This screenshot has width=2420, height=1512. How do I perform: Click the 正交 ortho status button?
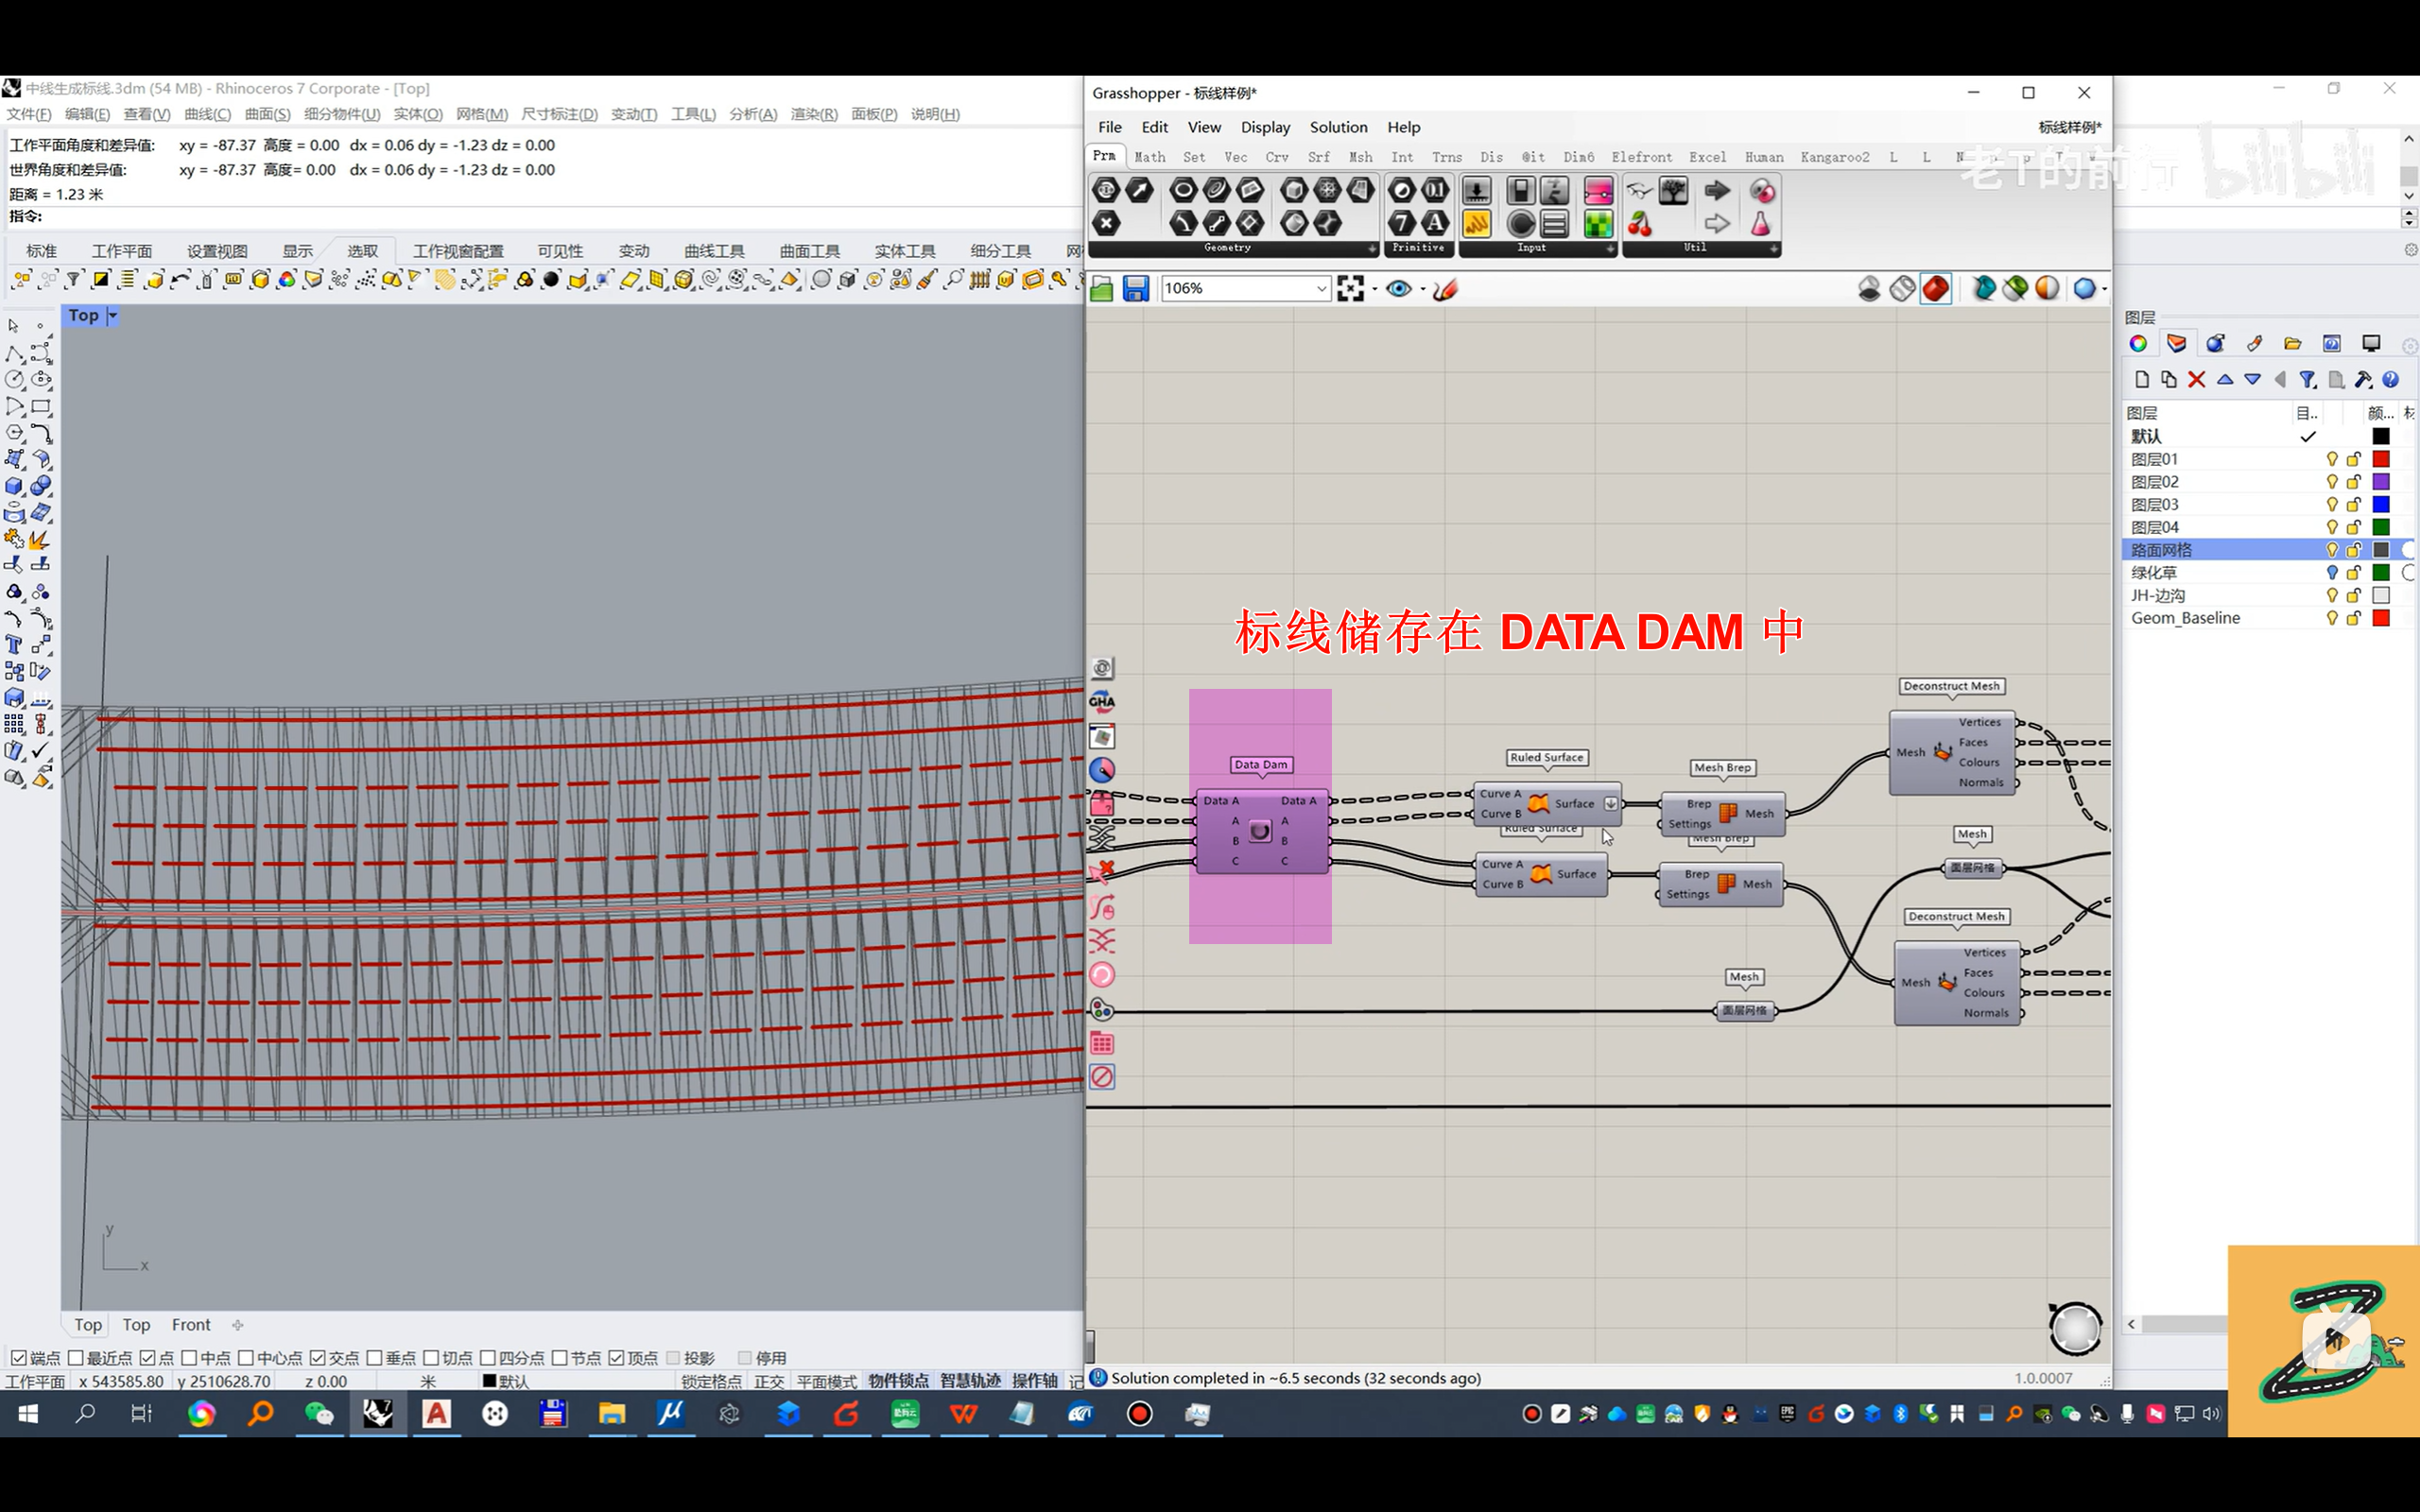(769, 1381)
